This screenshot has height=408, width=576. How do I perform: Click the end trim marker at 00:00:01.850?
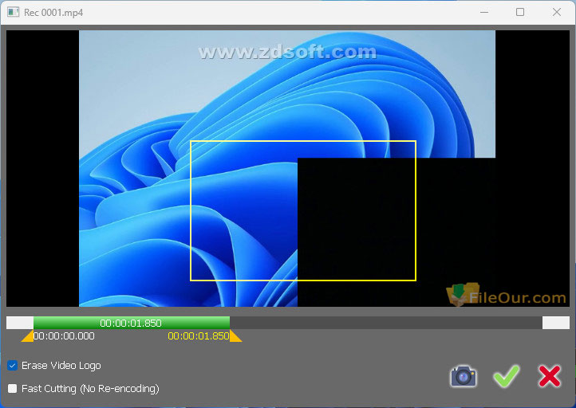click(x=235, y=336)
